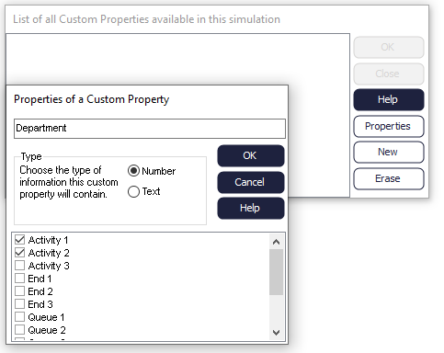444x353 pixels.
Task: Check the Queue 1 checkbox
Action: [x=20, y=317]
